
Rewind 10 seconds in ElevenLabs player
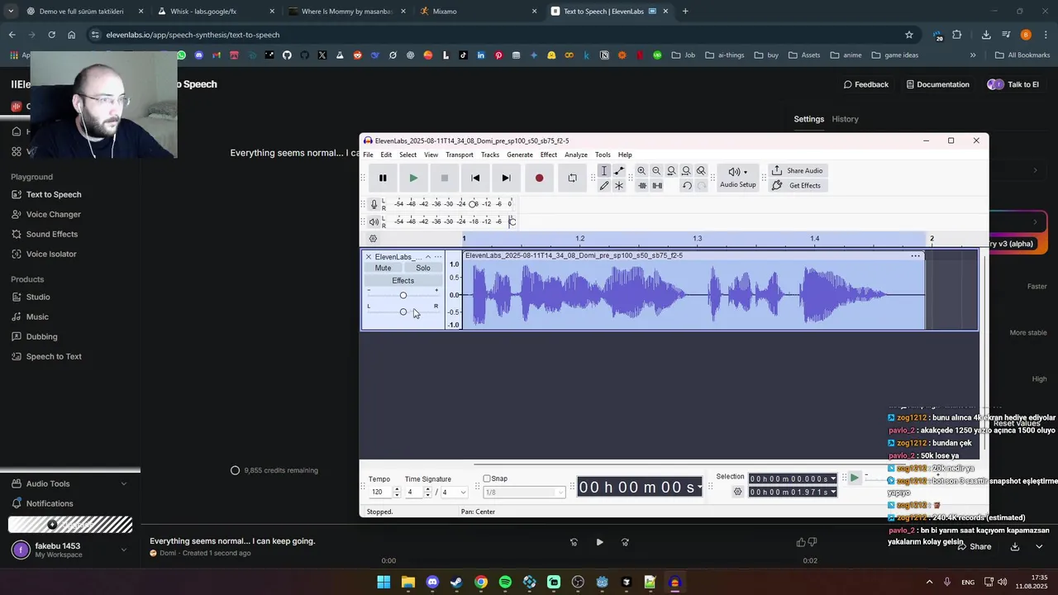tap(574, 542)
